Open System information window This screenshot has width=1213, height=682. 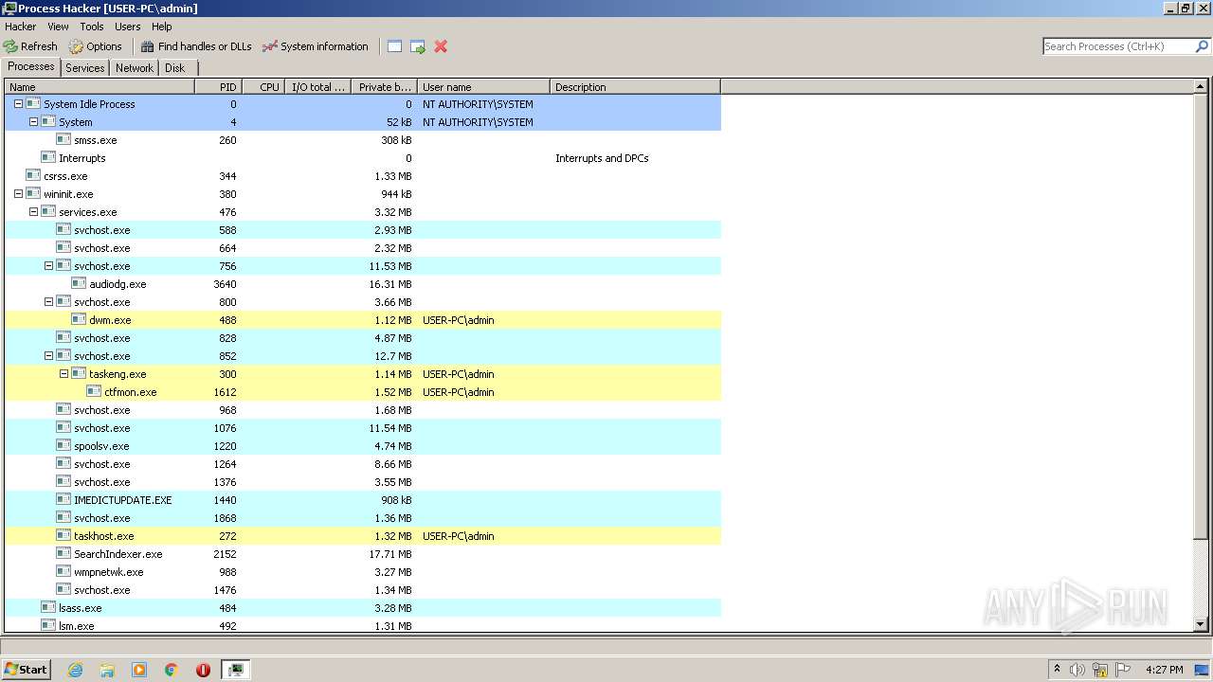coord(316,46)
